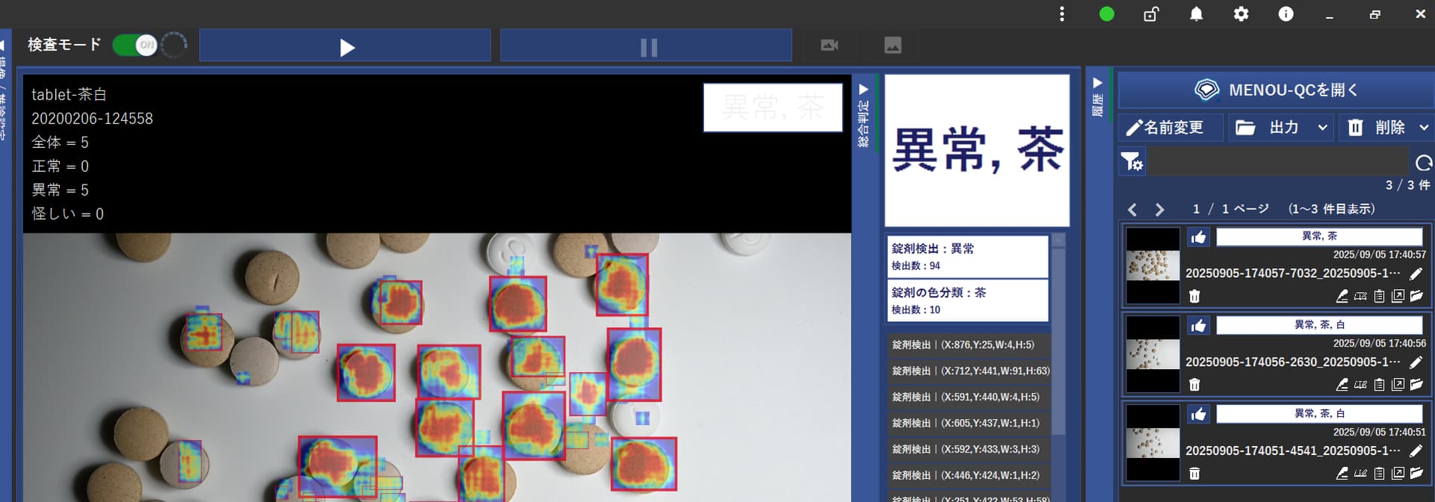Open the folder of the 17:40:57 item
This screenshot has height=502, width=1435.
pyautogui.click(x=1416, y=297)
